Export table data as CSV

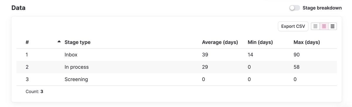[x=293, y=26]
